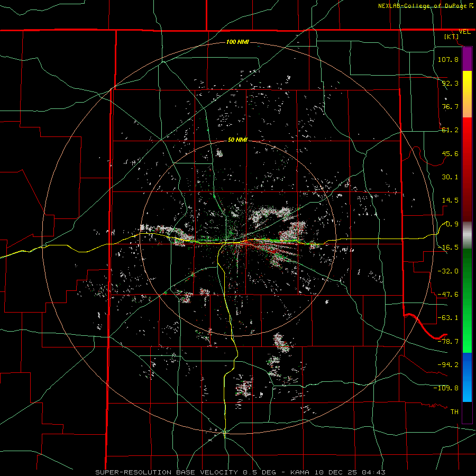476x476 pixels.
Task: Click the 30.1 scale value
Action: (x=450, y=177)
